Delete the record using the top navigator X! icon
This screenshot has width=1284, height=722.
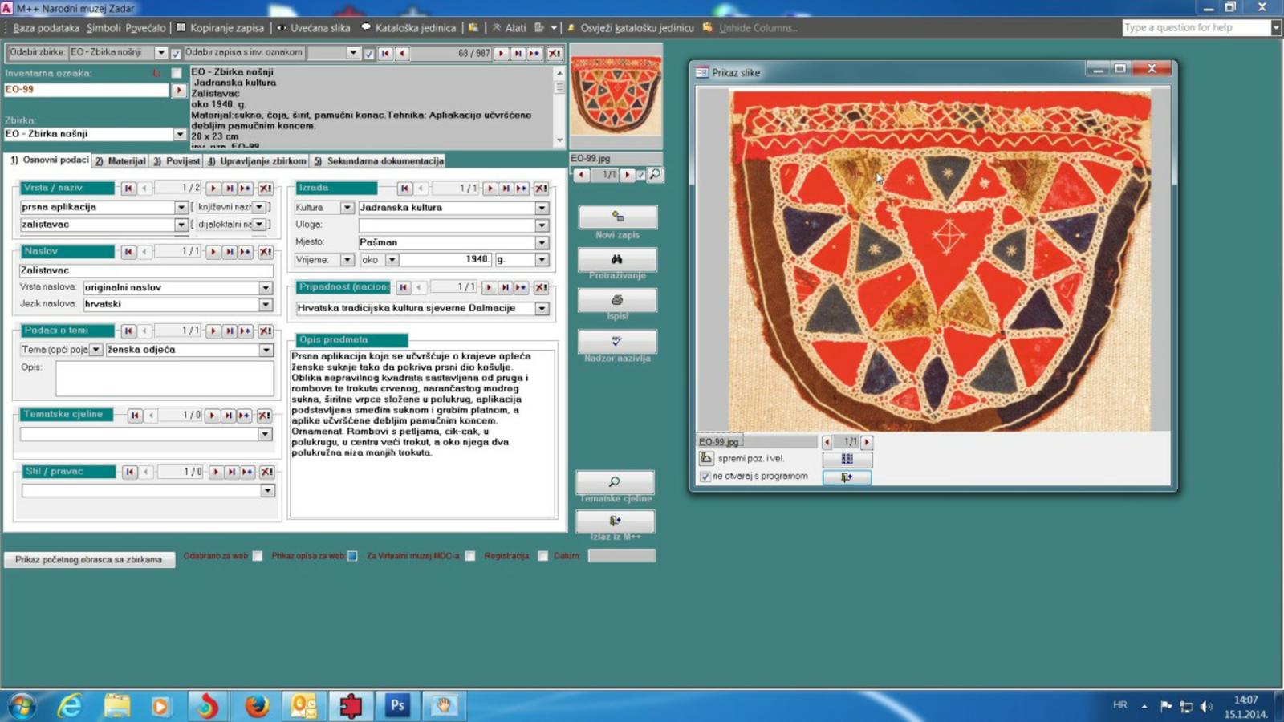click(x=555, y=53)
